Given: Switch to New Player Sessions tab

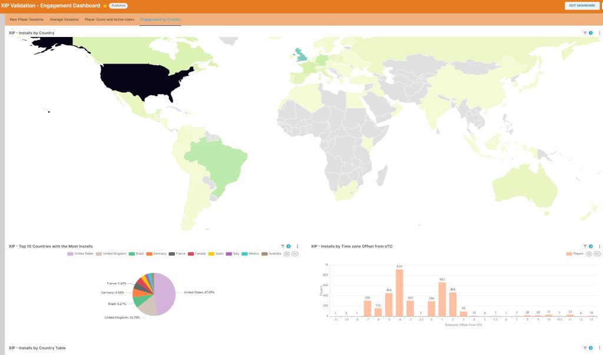Looking at the screenshot, I should pos(28,19).
